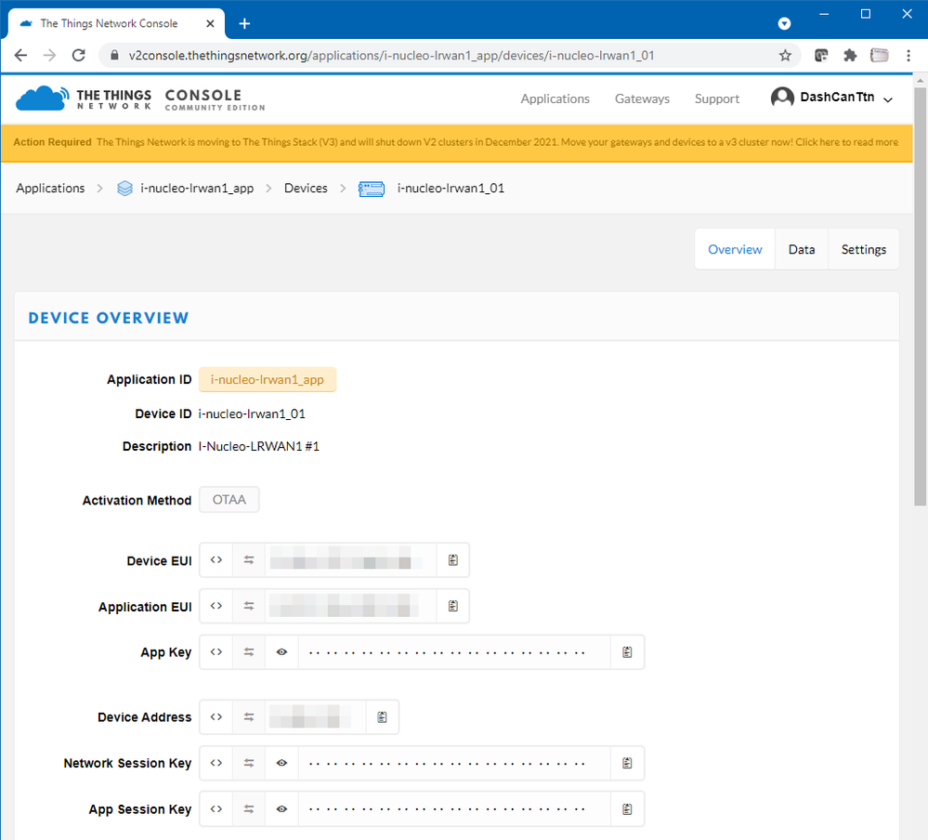Viewport: 928px width, 840px height.
Task: Open the tab search dropdown arrow
Action: [784, 23]
